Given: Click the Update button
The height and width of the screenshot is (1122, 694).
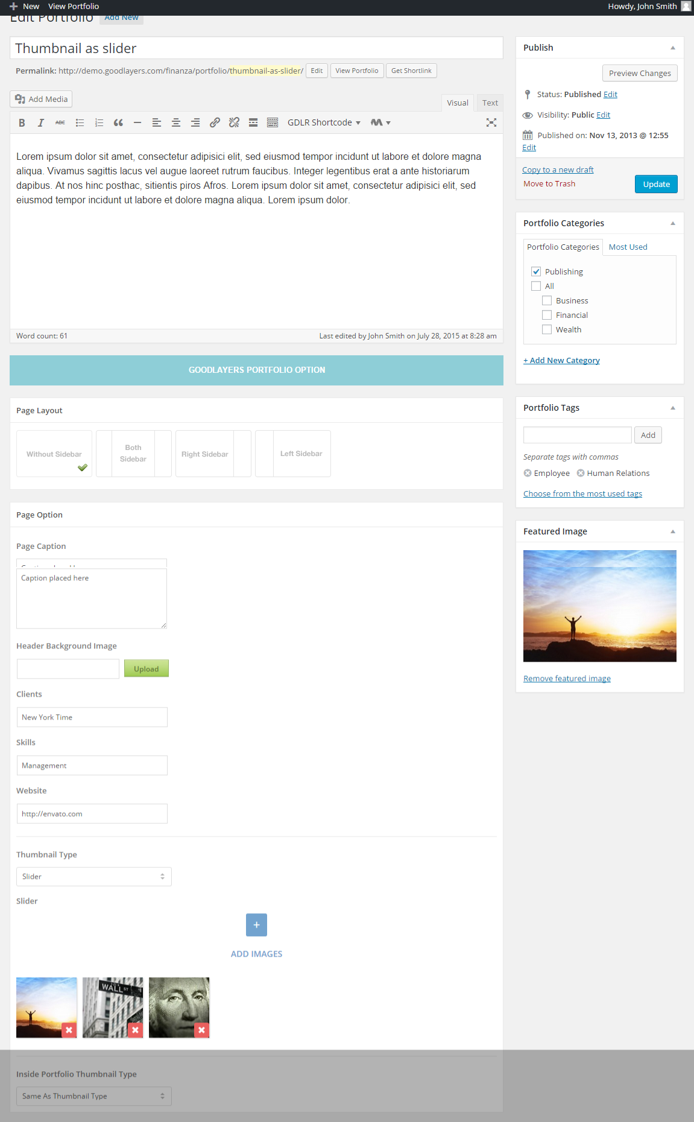Looking at the screenshot, I should (x=656, y=185).
